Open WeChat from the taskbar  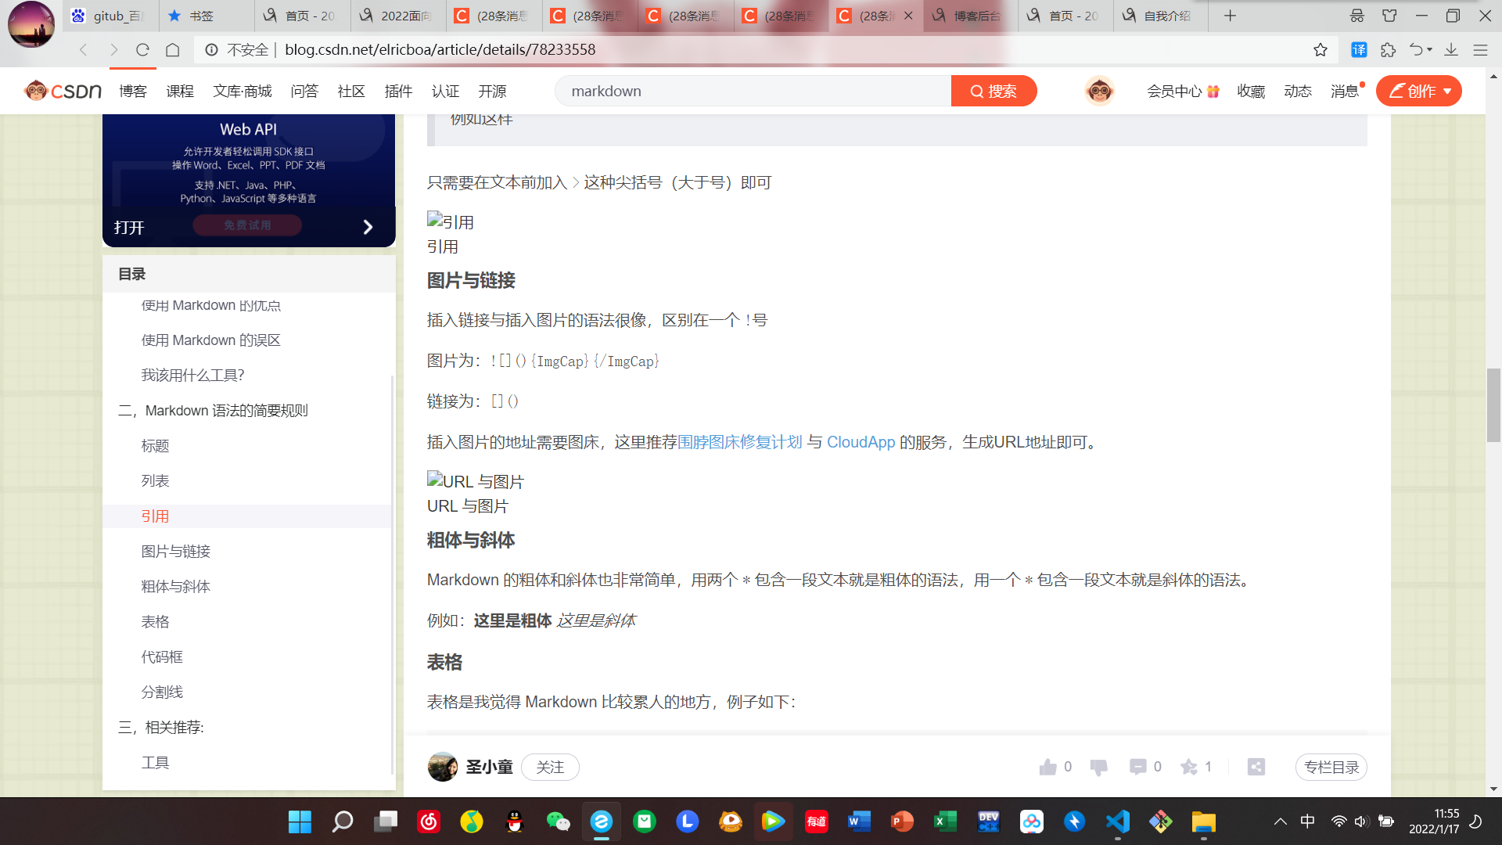(x=558, y=822)
